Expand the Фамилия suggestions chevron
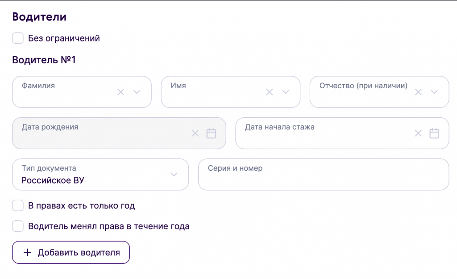This screenshot has width=457, height=279. 137,92
